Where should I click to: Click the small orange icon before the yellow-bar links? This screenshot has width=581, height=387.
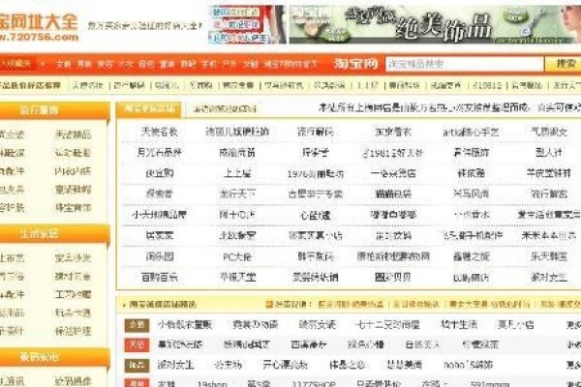click(269, 305)
